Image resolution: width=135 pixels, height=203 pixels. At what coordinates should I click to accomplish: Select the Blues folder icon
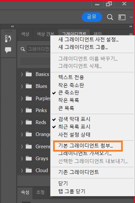coord(29,86)
